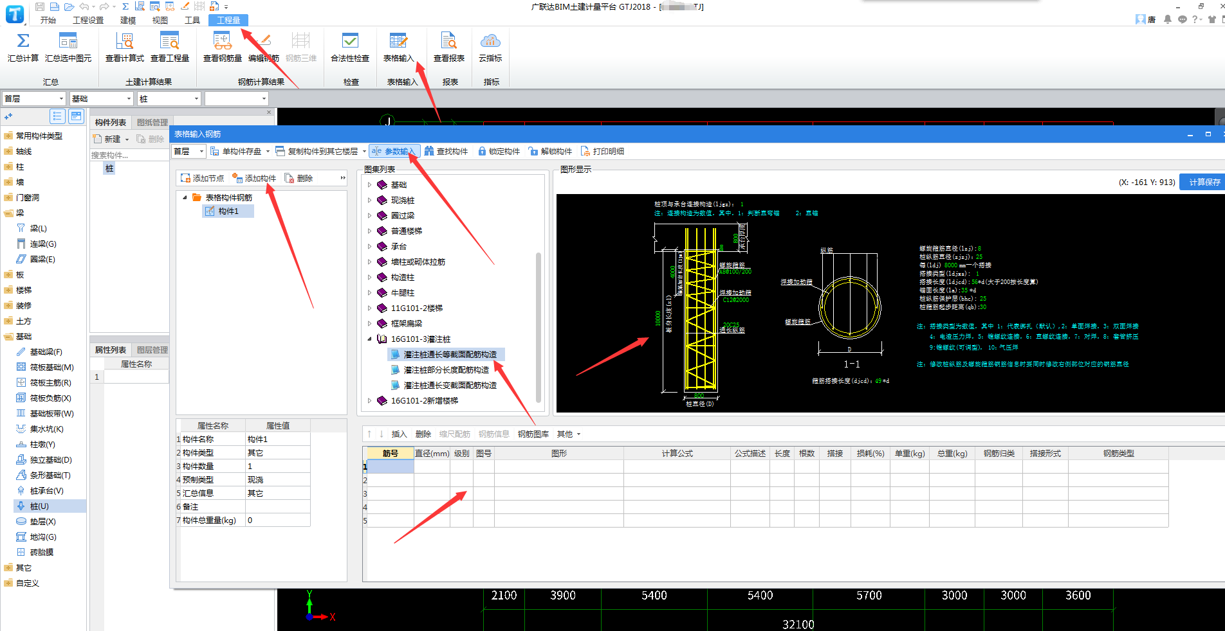
Task: Click 查看钢筋量 ribbon icon
Action: 223,41
